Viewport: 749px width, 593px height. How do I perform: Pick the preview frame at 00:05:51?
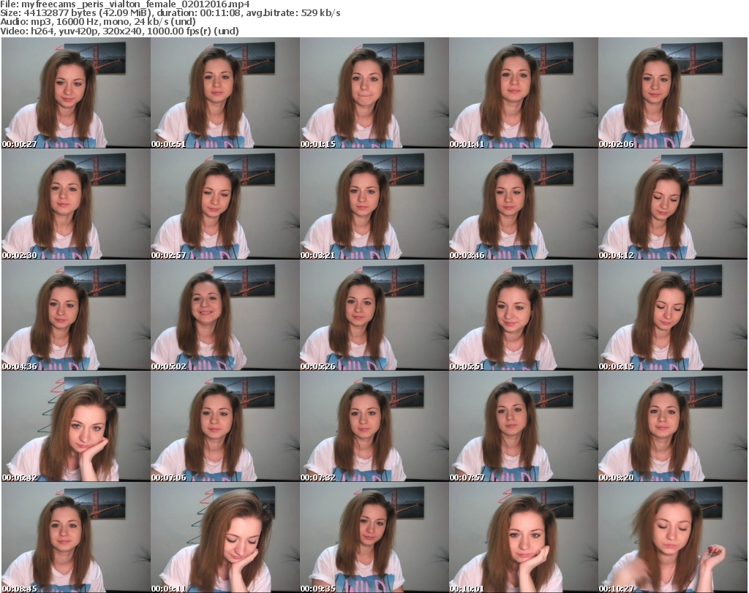point(523,315)
